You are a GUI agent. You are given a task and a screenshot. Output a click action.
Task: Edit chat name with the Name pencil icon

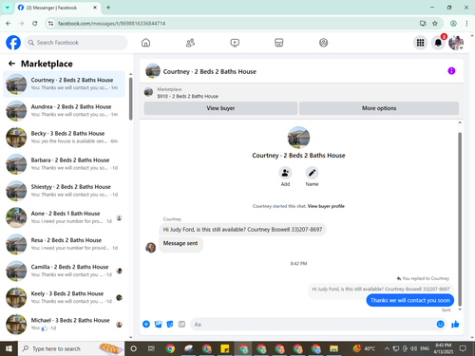[x=312, y=173]
